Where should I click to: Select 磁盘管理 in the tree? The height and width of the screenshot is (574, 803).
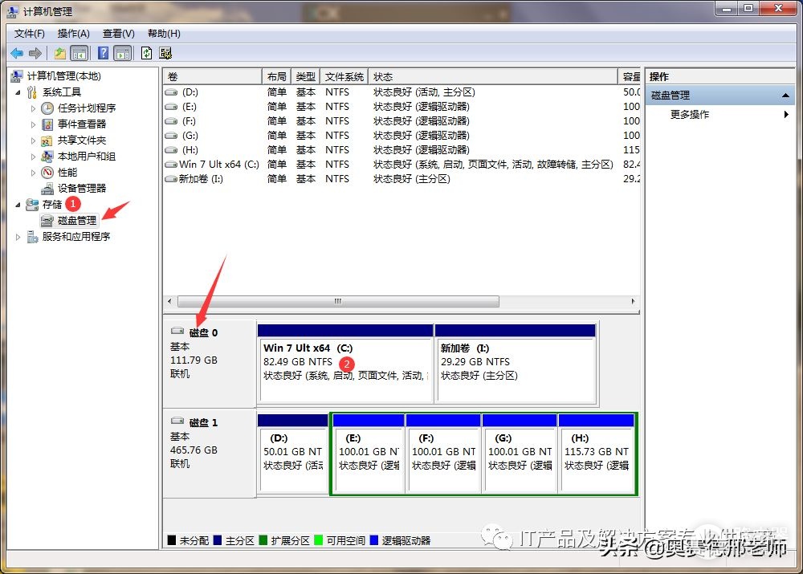click(x=68, y=221)
